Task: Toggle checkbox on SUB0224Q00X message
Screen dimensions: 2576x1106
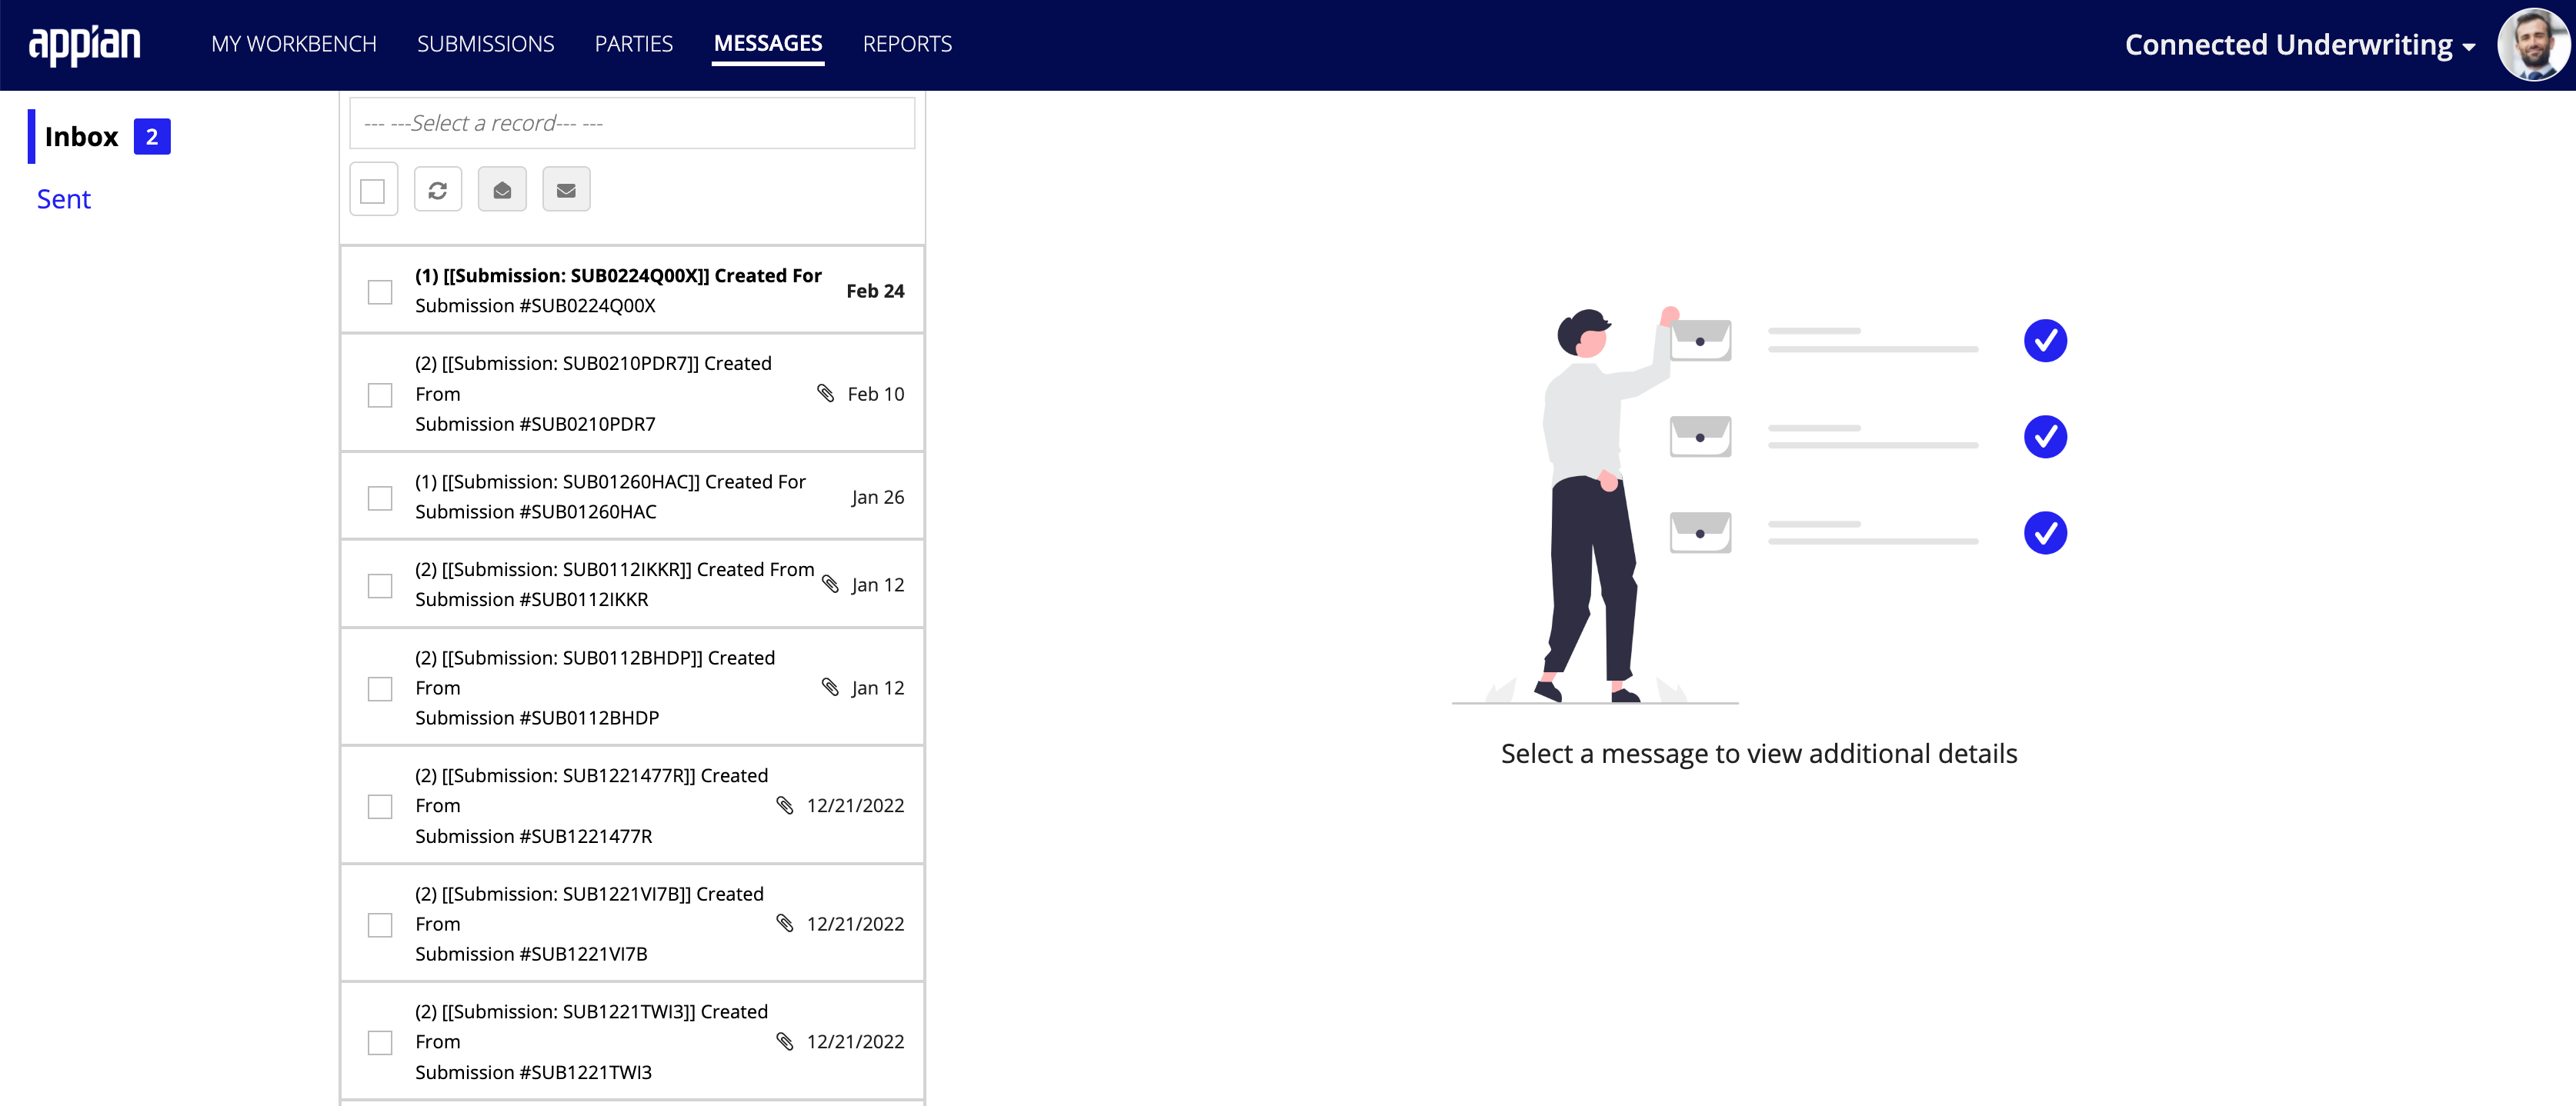Action: (376, 291)
